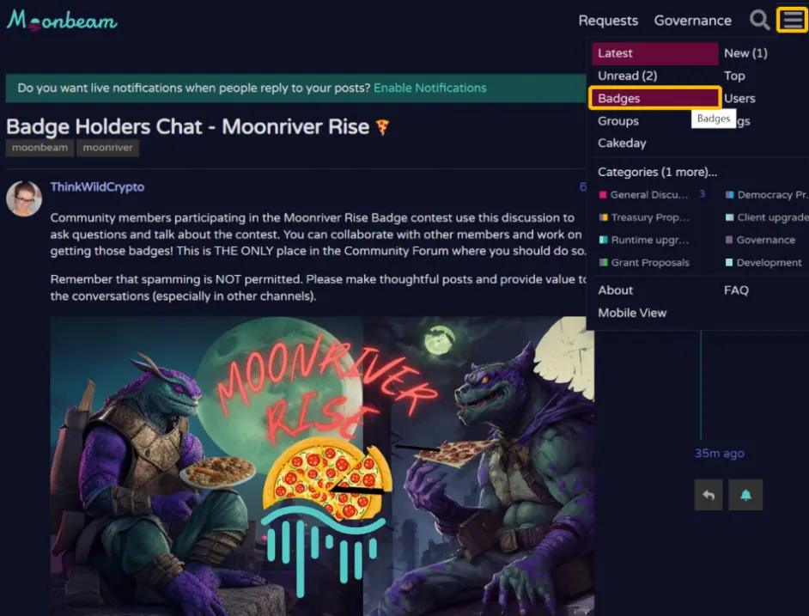Expand Categories (1 more)... list
The height and width of the screenshot is (616, 809).
pos(657,172)
